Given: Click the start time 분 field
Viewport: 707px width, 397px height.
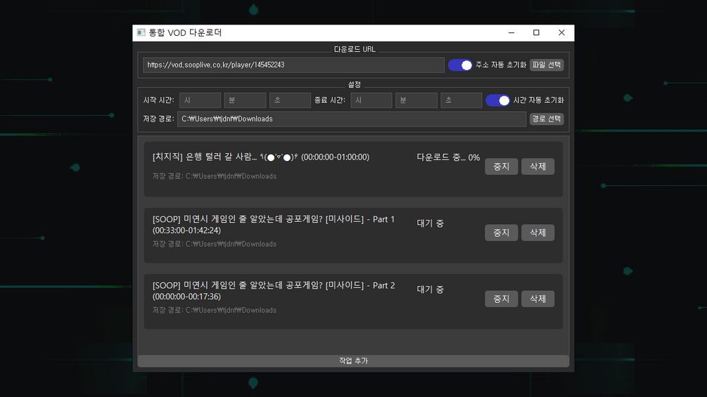Looking at the screenshot, I should [x=245, y=100].
